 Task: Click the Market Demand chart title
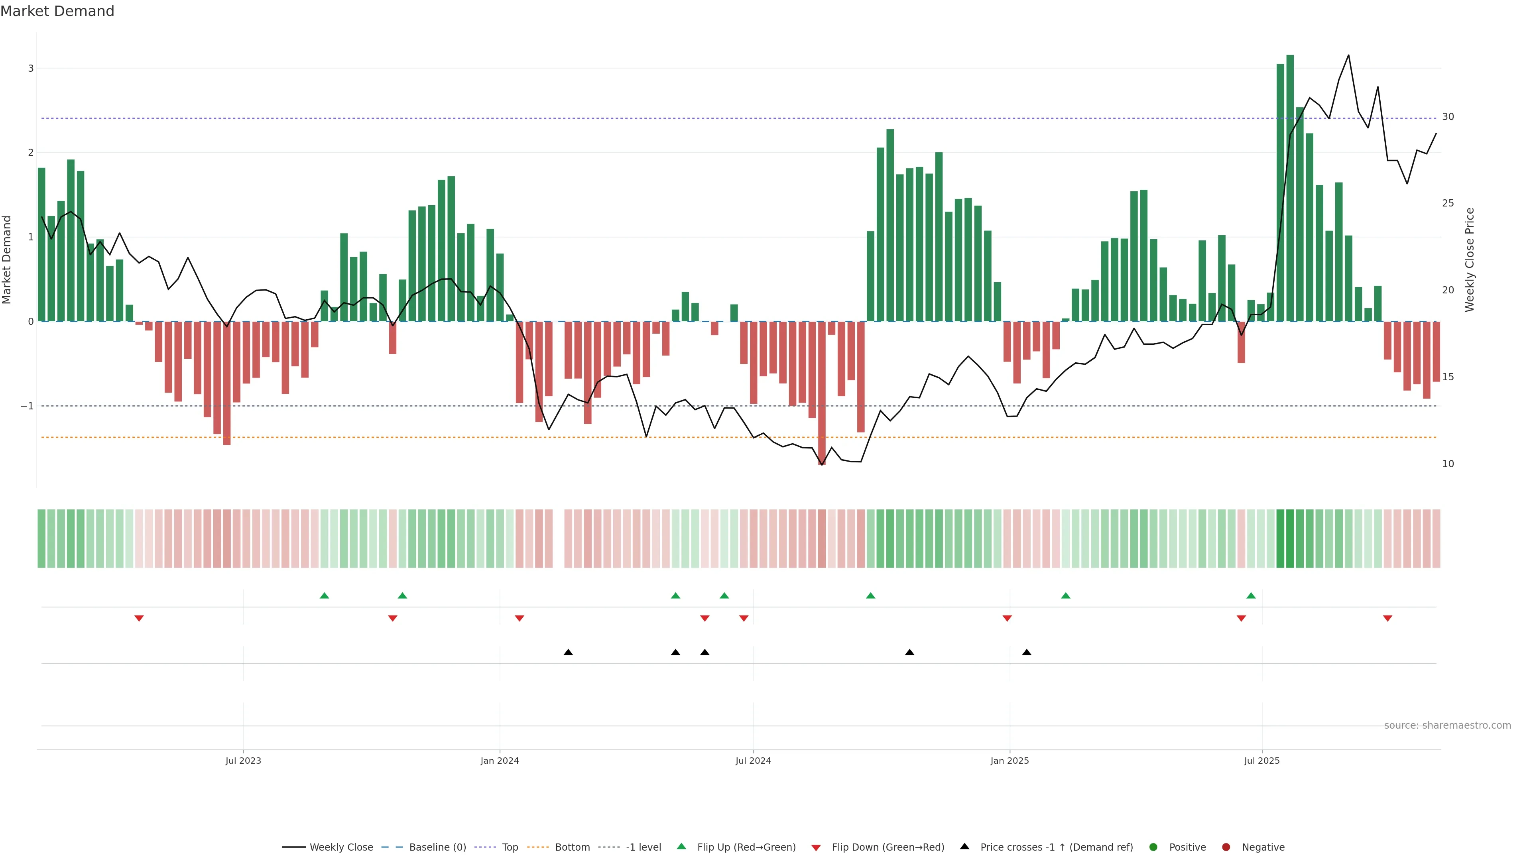(x=57, y=11)
